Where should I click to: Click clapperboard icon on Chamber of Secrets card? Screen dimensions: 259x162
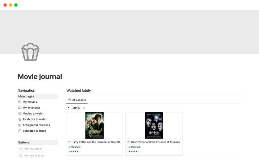point(69,142)
